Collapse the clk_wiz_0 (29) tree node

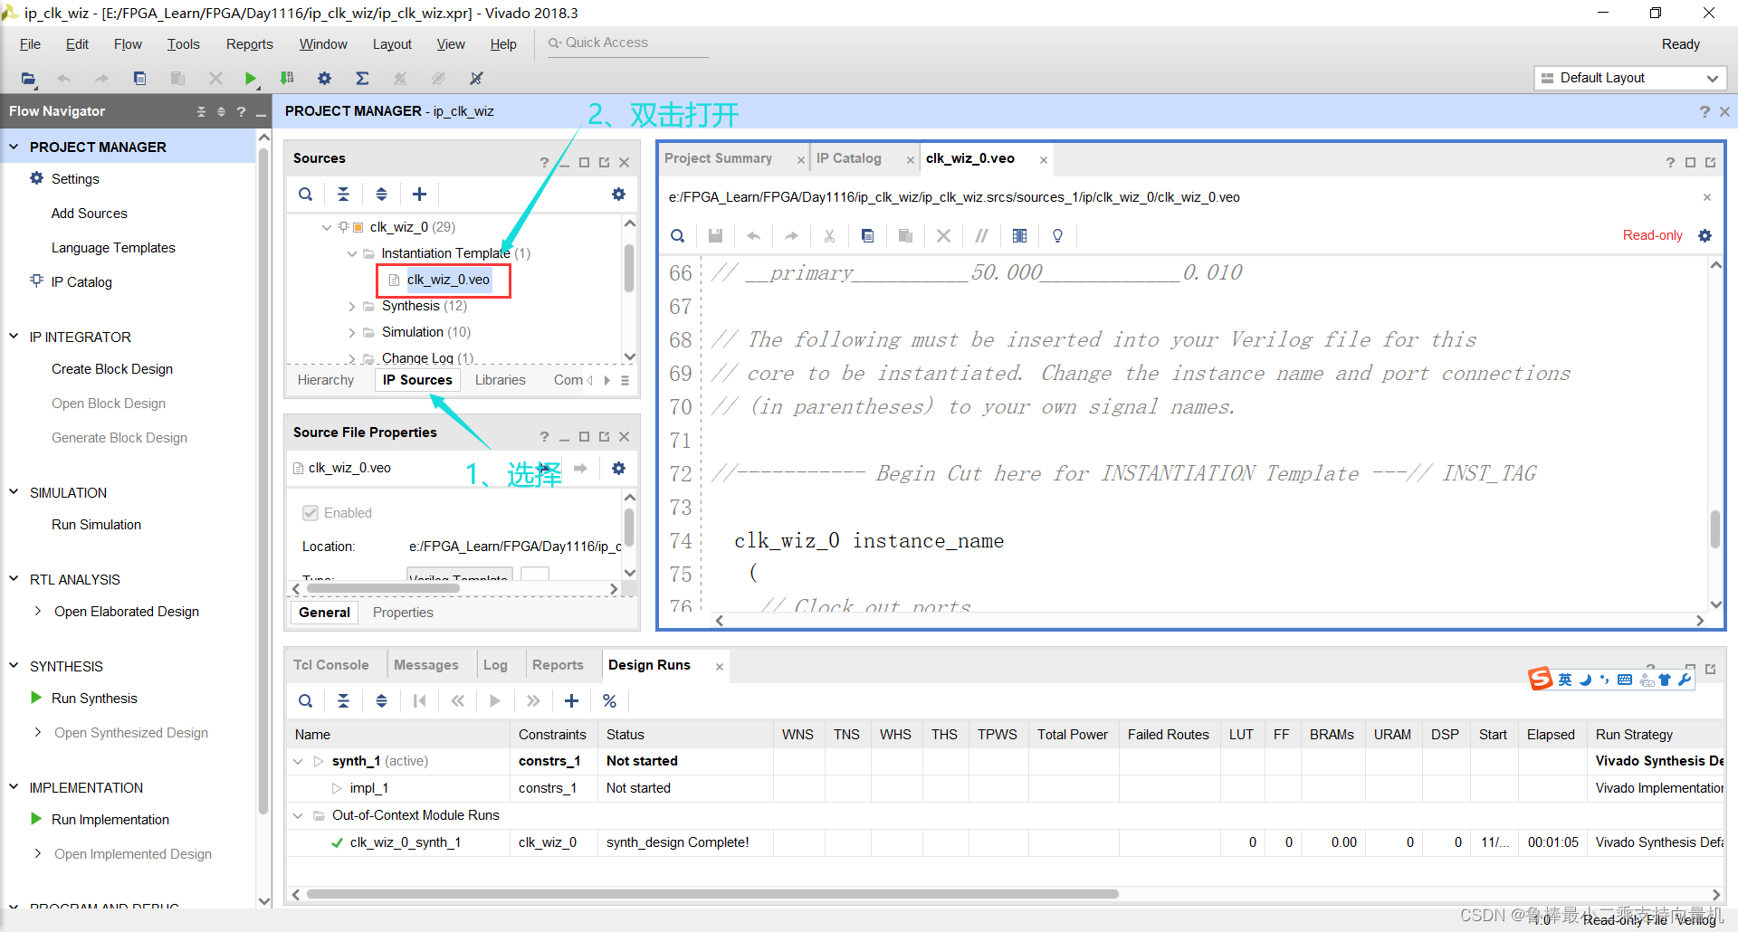coord(327,227)
